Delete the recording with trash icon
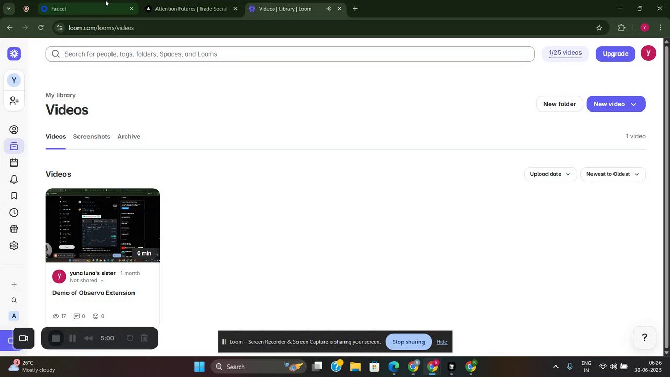Screen dimensions: 670x377 point(144,338)
